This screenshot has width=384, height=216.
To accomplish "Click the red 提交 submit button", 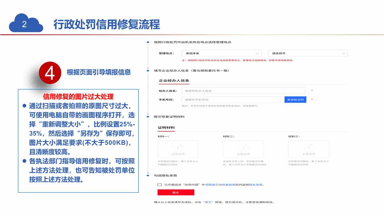I will pos(176,192).
